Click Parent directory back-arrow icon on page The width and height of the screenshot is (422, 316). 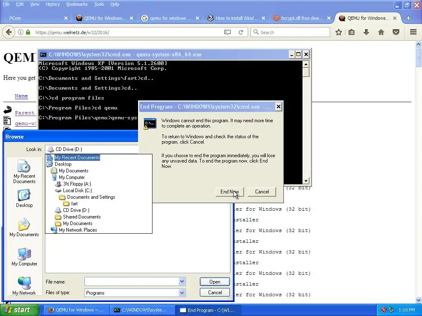(x=7, y=109)
